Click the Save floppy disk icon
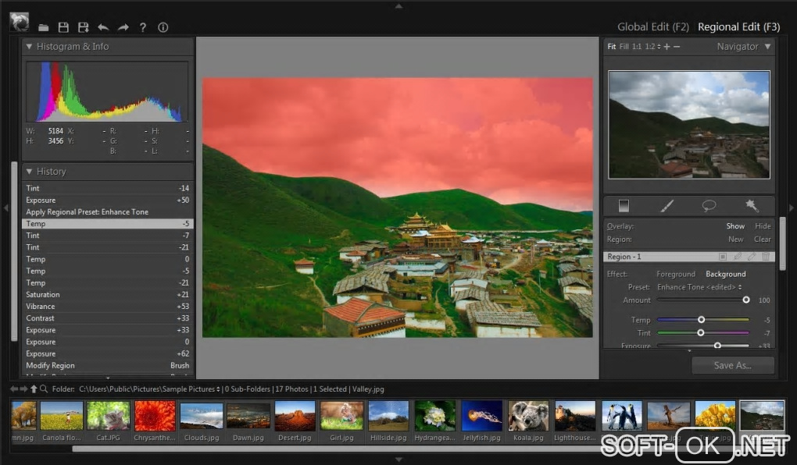The image size is (797, 465). click(63, 27)
